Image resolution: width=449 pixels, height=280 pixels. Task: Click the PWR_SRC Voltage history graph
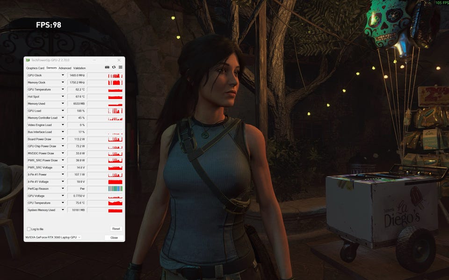105,168
